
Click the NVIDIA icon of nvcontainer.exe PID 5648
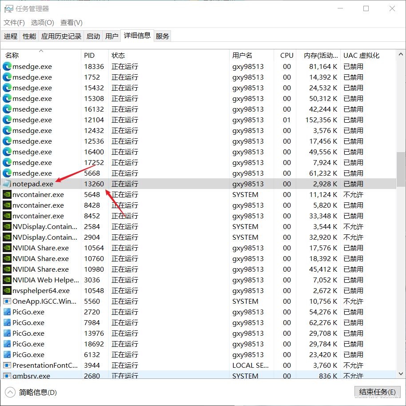[x=7, y=194]
